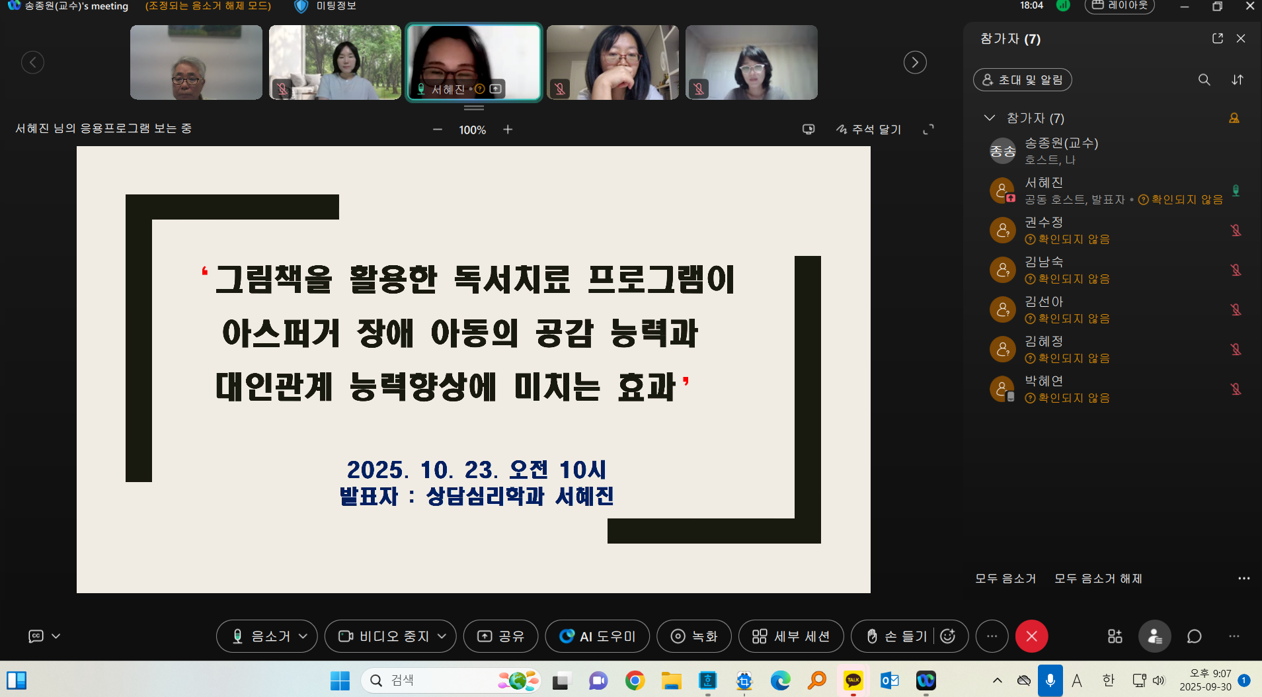The width and height of the screenshot is (1262, 697).
Task: Click the 초대 및 알림 button
Action: click(x=1022, y=80)
